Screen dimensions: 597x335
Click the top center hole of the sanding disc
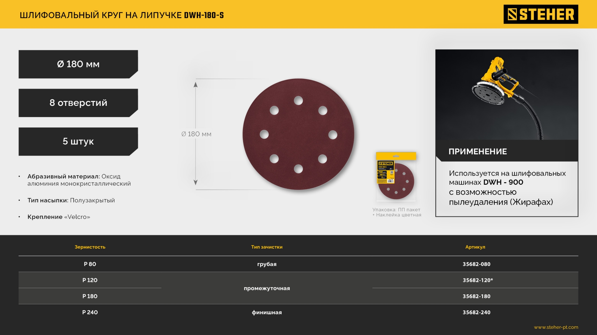[298, 101]
